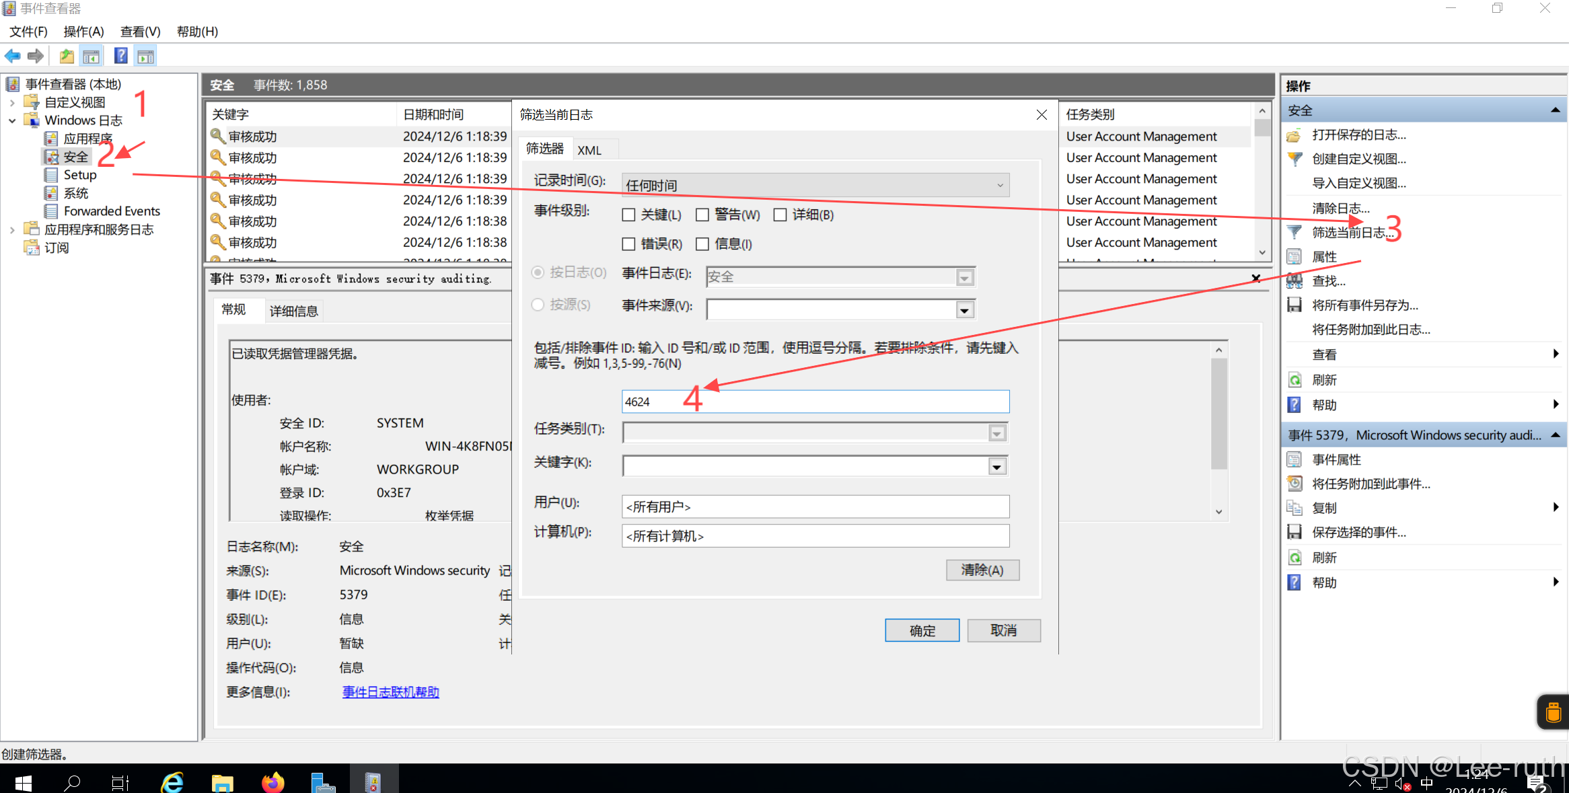This screenshot has height=793, width=1569.
Task: Collapse the Windows 日志 tree node
Action: click(x=12, y=121)
